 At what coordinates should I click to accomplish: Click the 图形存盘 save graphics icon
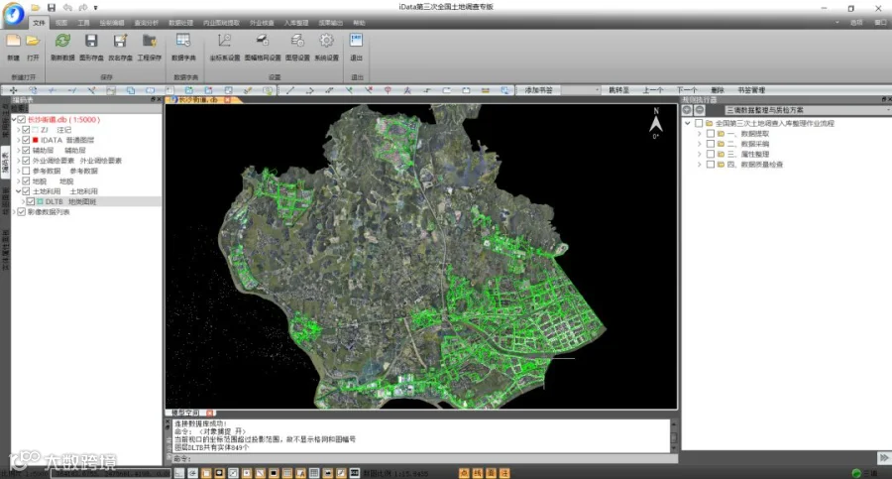pos(91,42)
